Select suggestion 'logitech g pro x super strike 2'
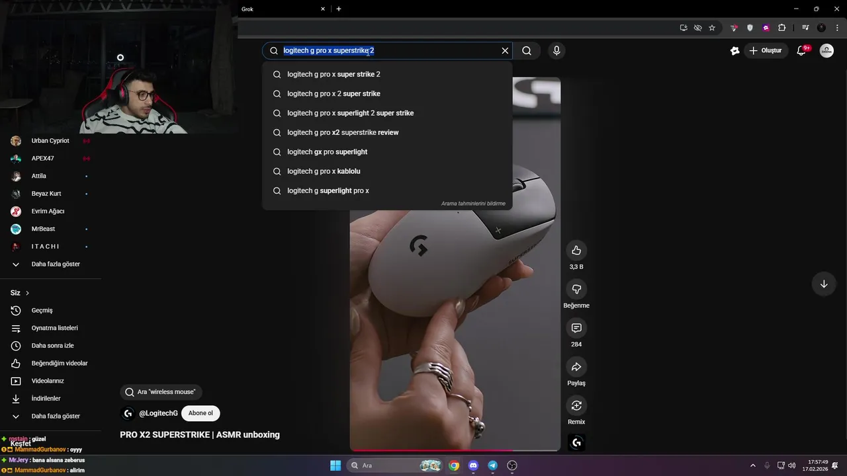 [x=387, y=74]
